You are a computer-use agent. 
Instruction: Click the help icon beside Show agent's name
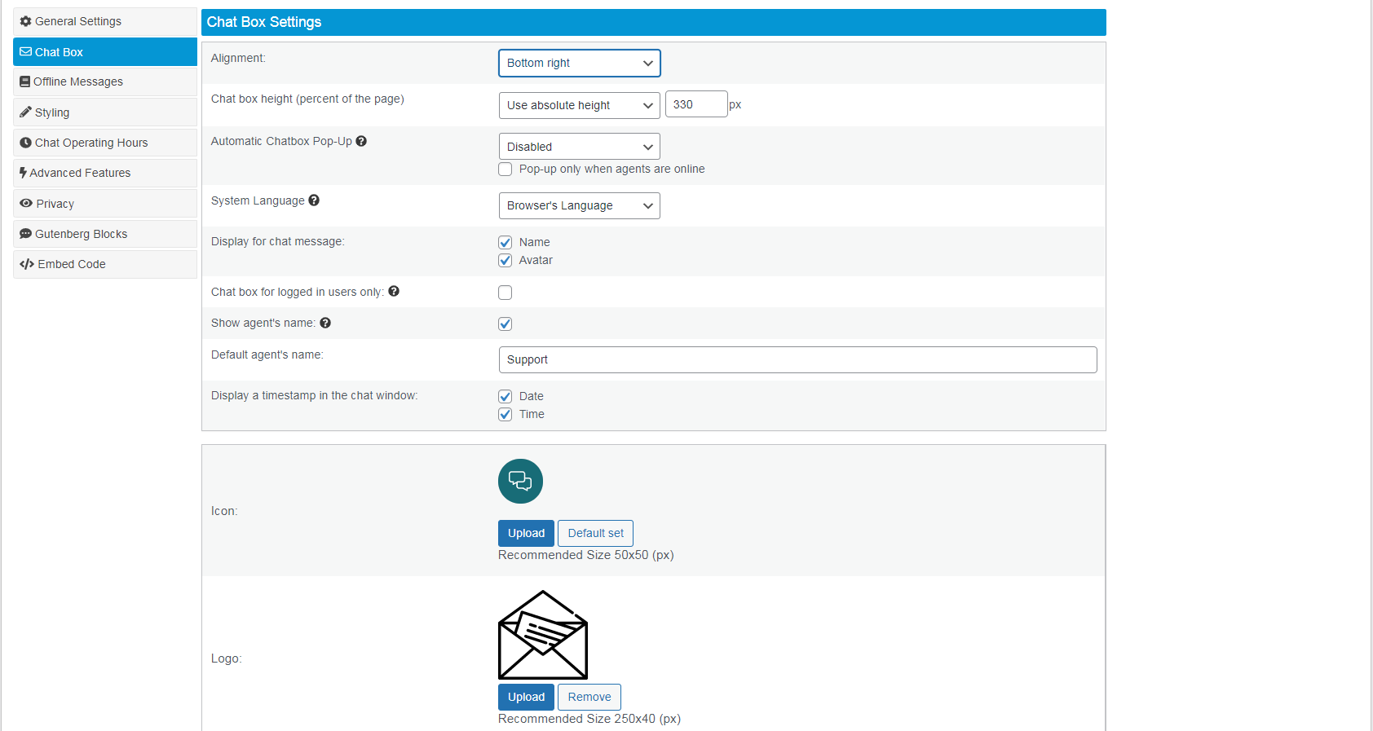click(325, 323)
